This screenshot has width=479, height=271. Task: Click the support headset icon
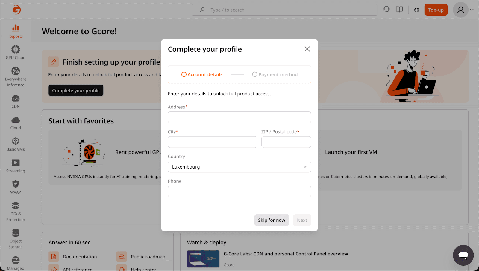click(x=386, y=10)
